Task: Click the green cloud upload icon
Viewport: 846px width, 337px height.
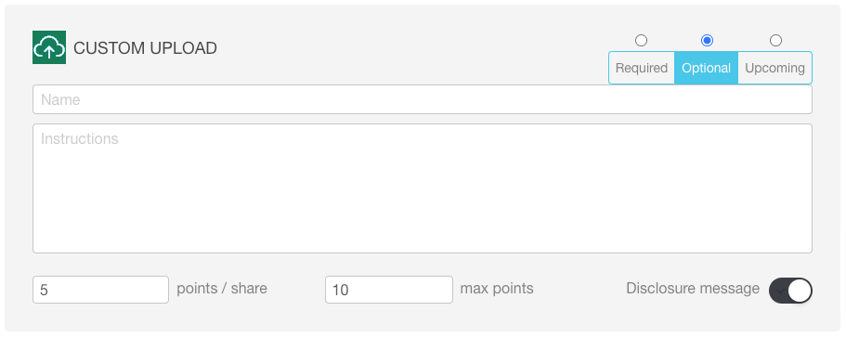Action: pyautogui.click(x=49, y=47)
